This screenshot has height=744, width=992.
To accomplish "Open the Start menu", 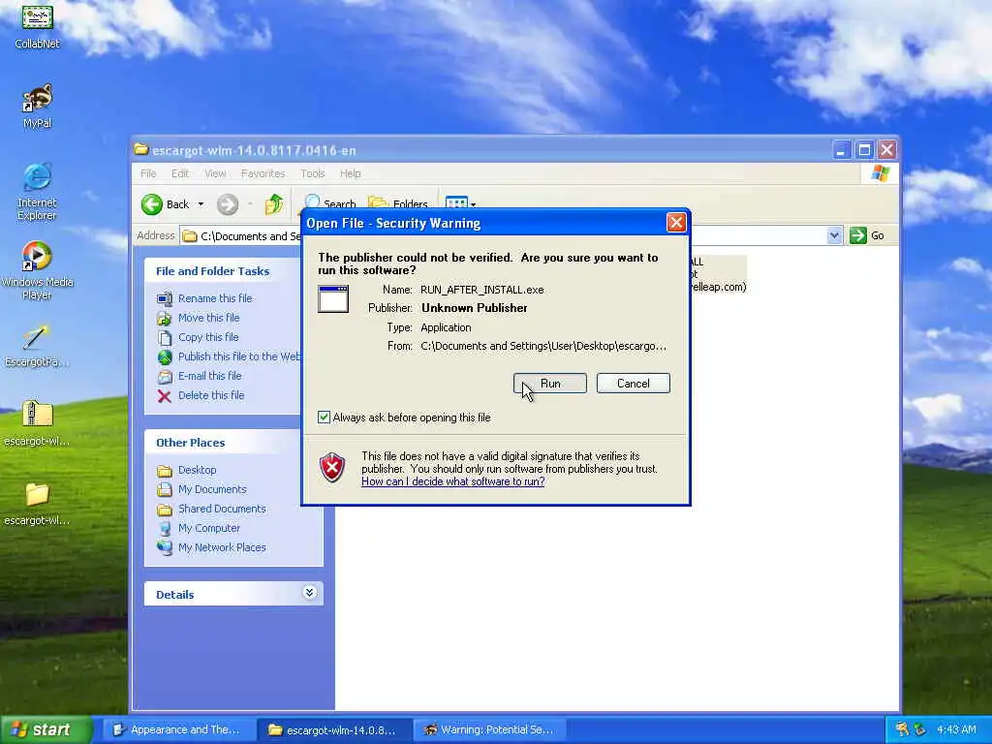I will coord(46,729).
